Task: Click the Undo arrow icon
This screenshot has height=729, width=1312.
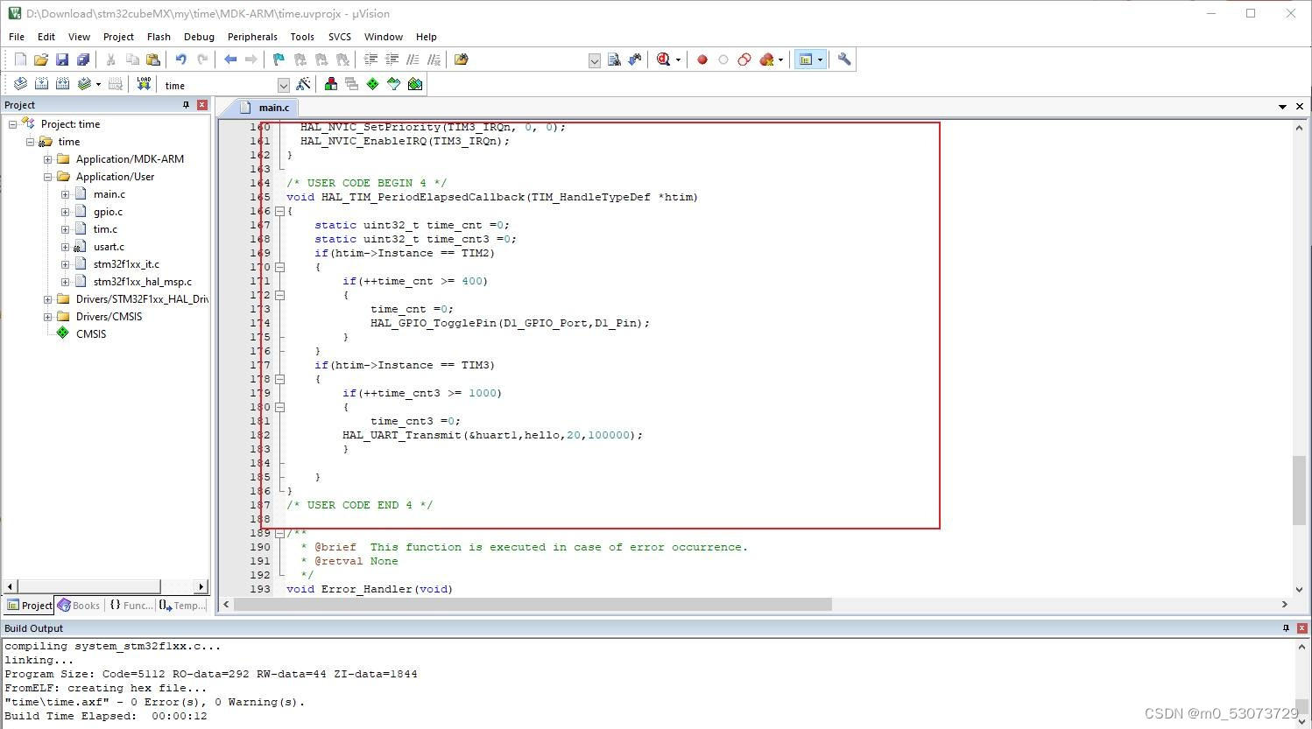Action: [181, 60]
